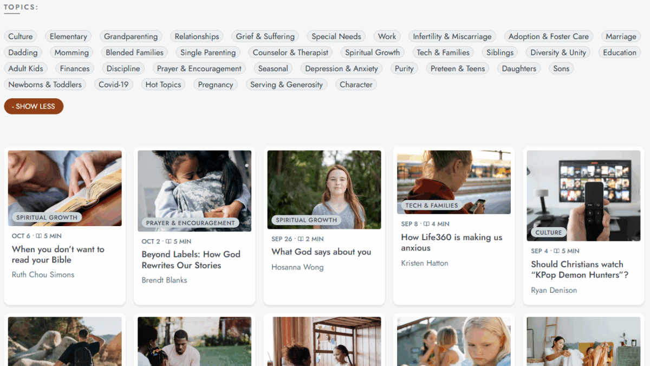Visit author page for Ruth Chou Simons
The image size is (650, 366).
[43, 274]
